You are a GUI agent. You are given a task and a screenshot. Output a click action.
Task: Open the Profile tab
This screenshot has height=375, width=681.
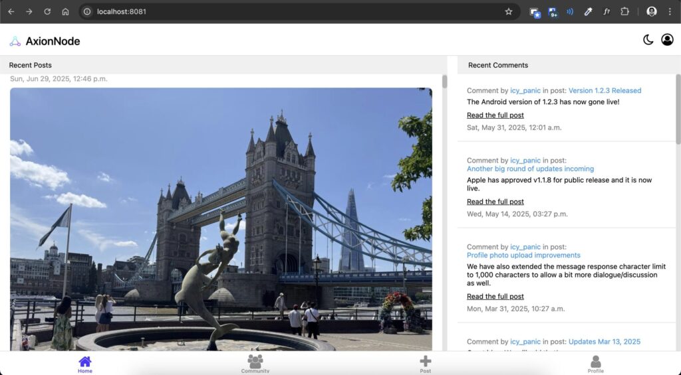coord(596,364)
